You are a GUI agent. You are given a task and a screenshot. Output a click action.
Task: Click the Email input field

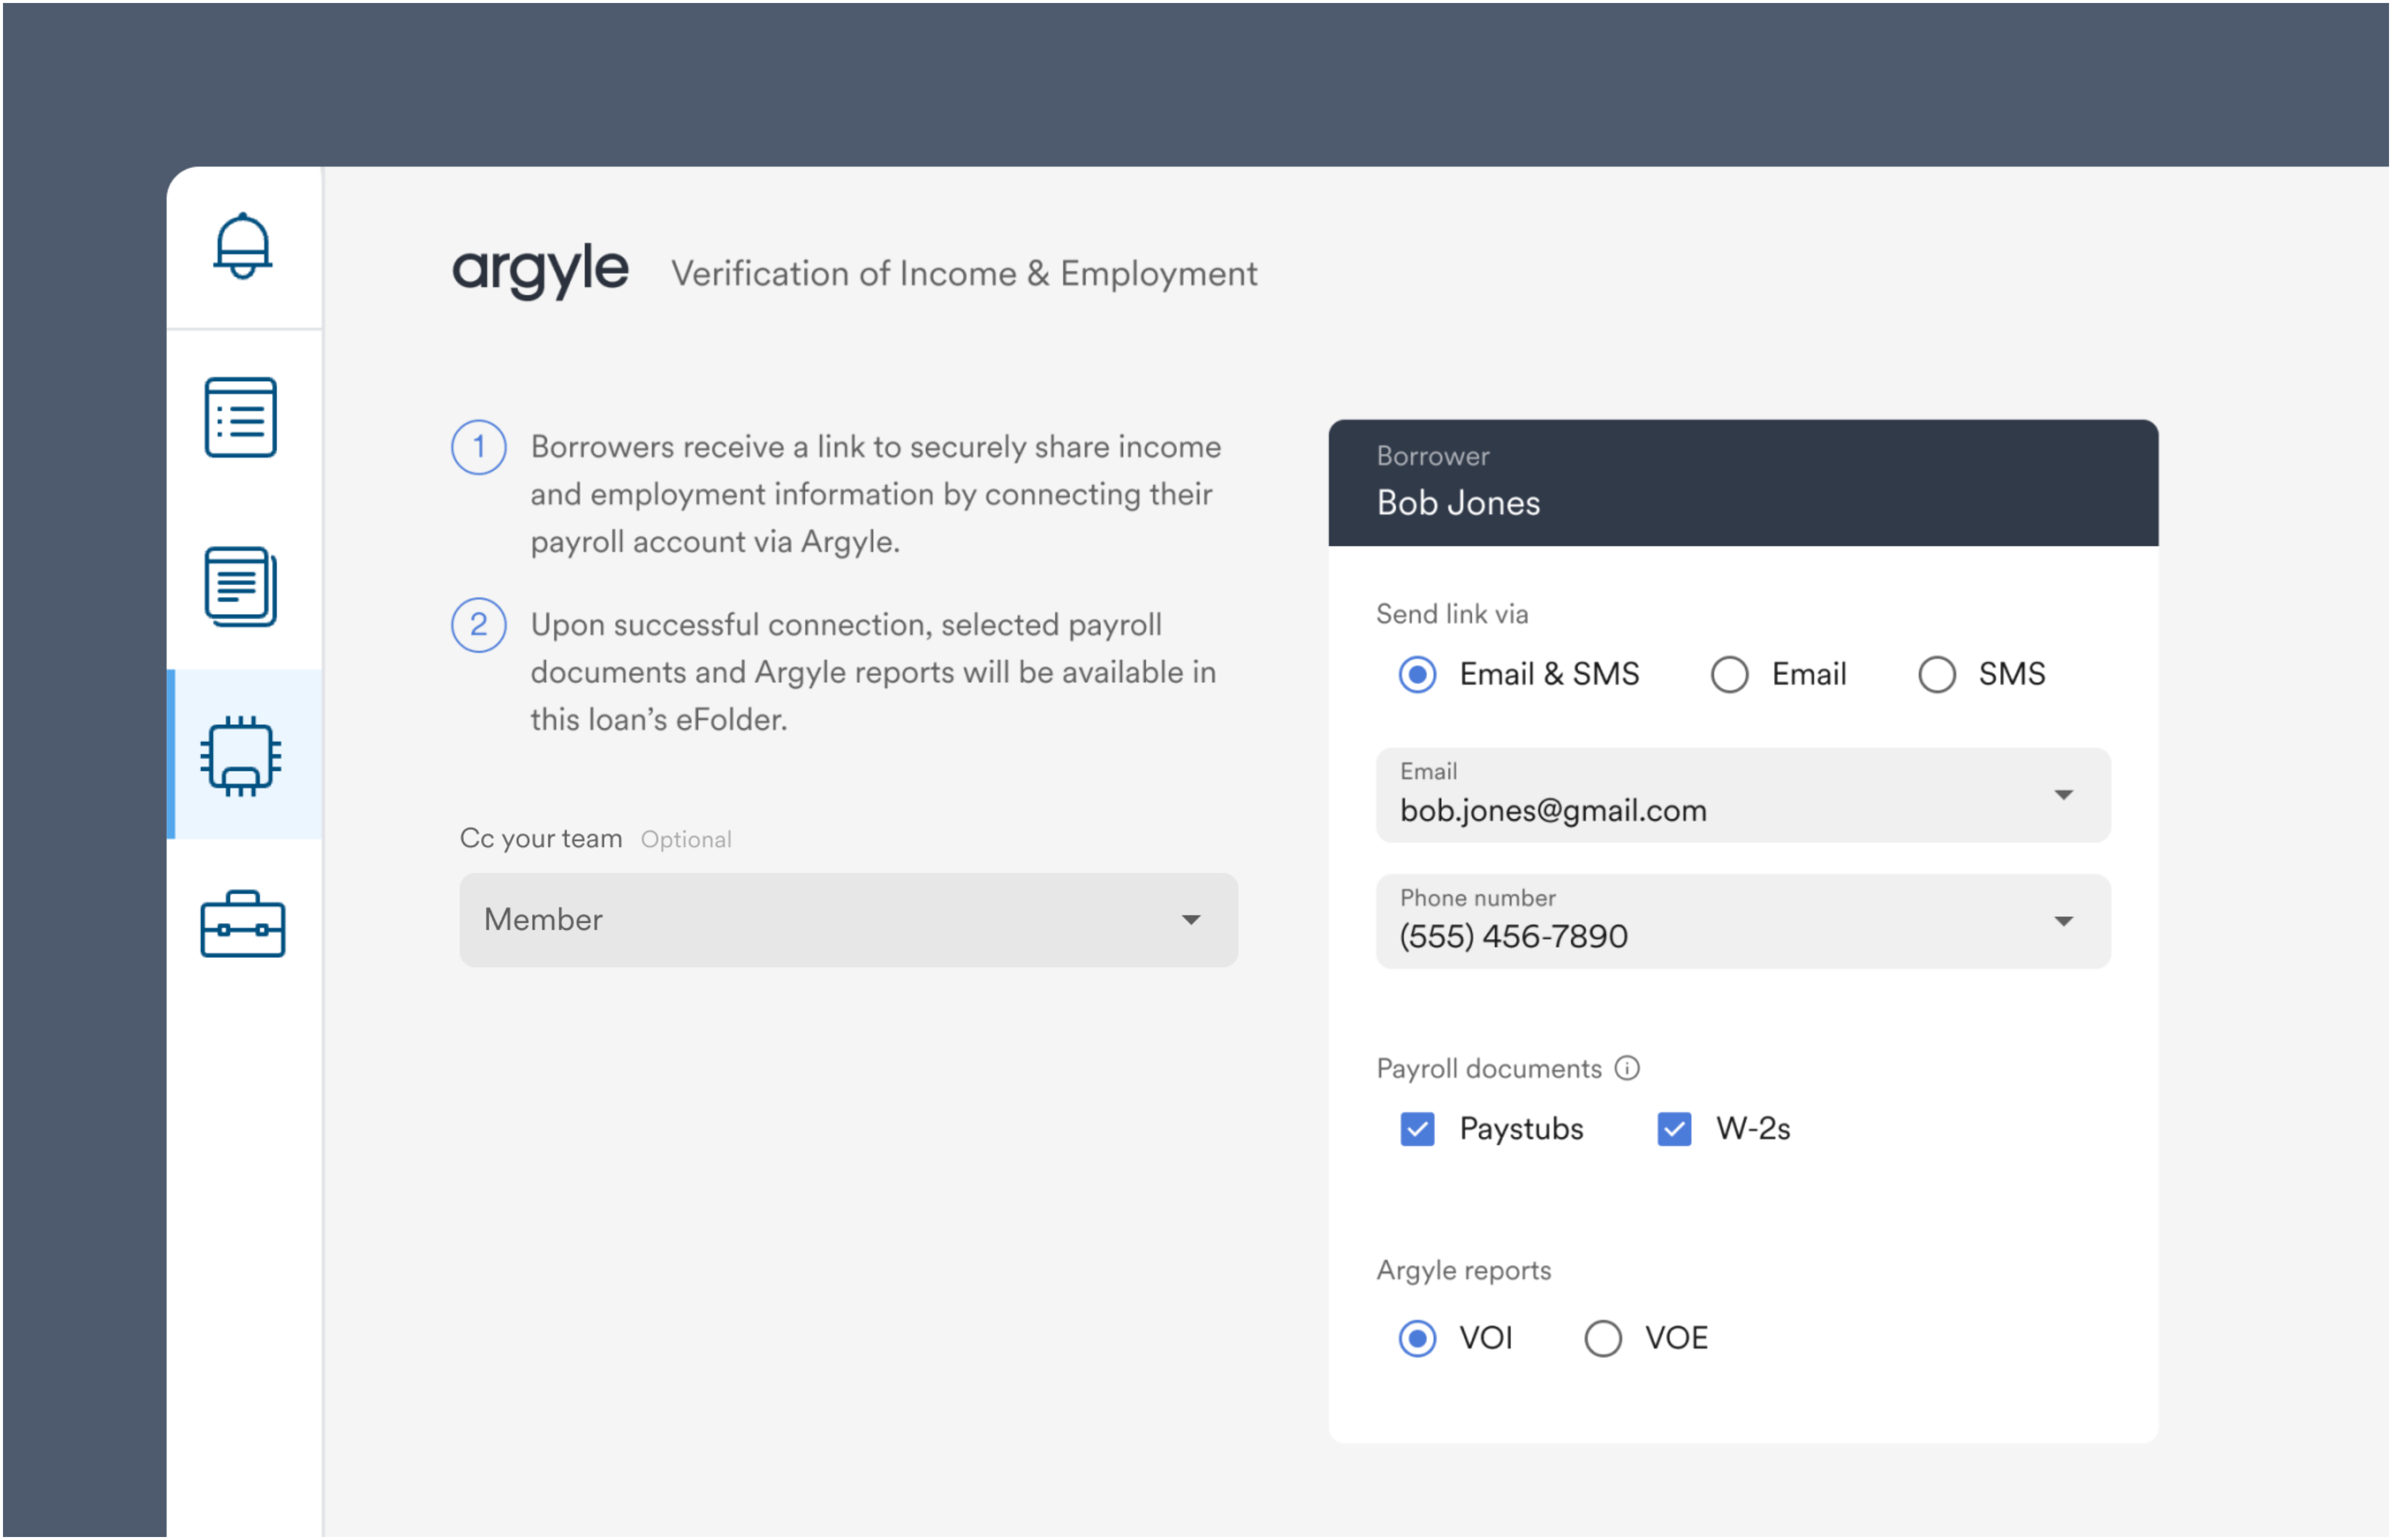pos(1738,794)
